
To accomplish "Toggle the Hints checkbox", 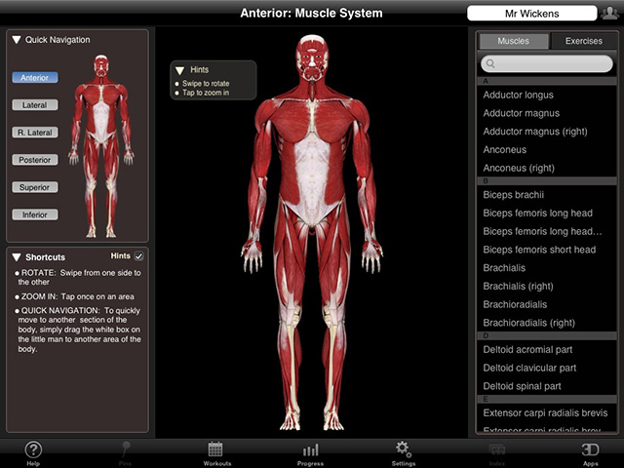I will 138,256.
